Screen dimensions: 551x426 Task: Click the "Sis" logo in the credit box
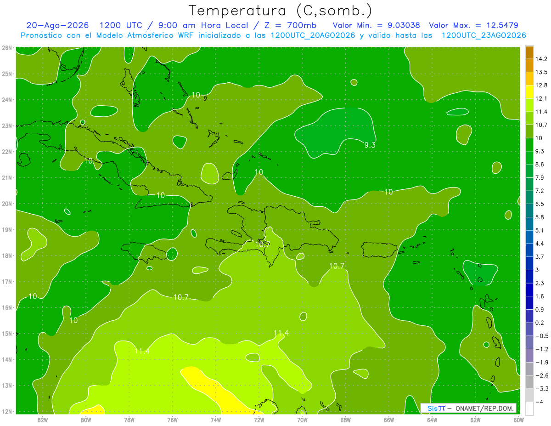pyautogui.click(x=433, y=408)
